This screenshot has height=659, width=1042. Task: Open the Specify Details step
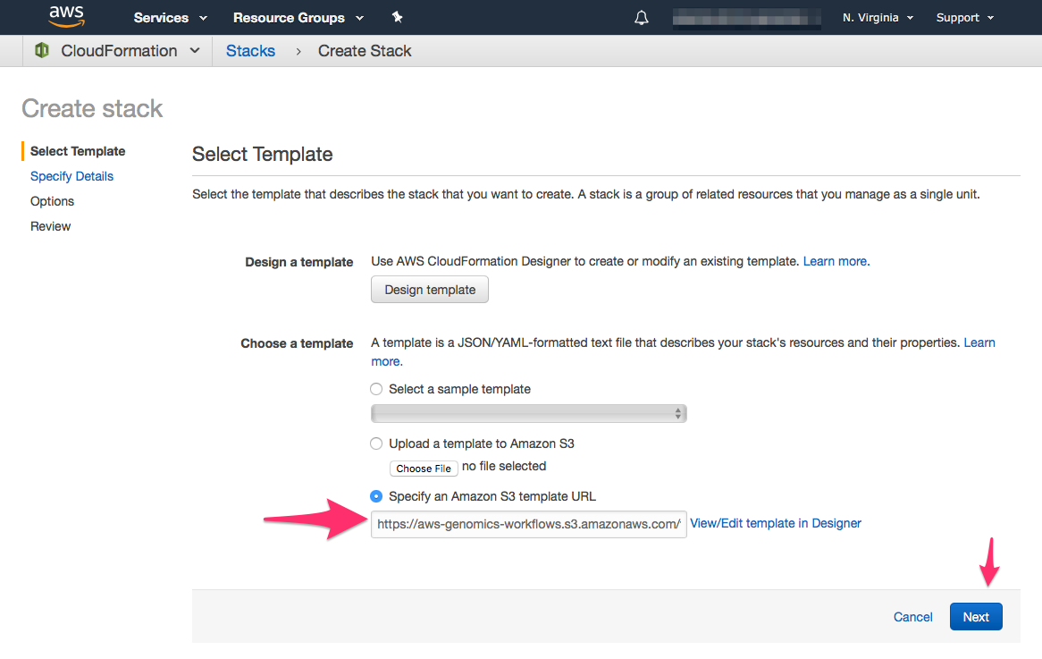point(71,176)
